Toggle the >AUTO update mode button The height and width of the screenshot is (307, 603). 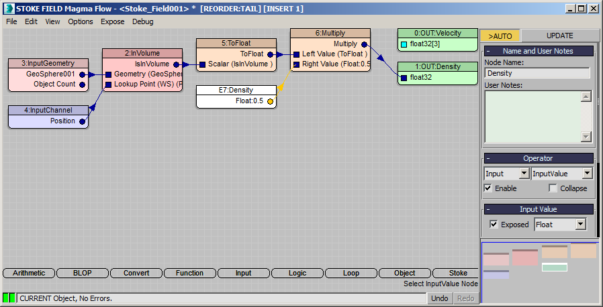500,36
